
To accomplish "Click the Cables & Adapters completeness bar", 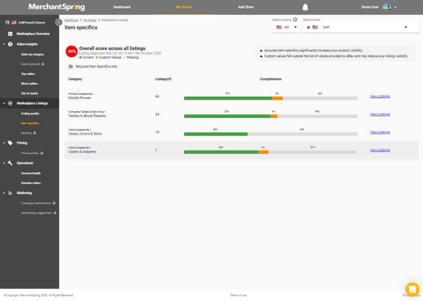I will [271, 151].
